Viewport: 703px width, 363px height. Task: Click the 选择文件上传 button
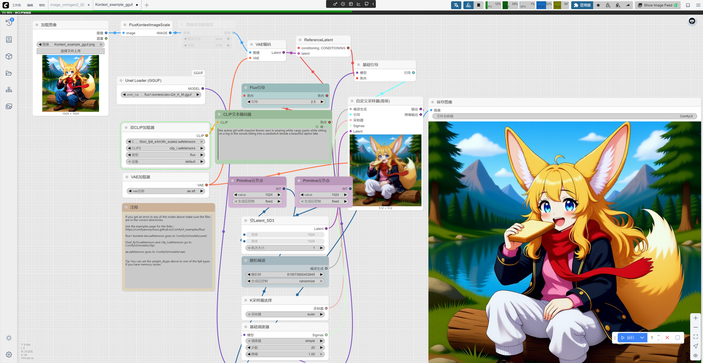tap(71, 51)
